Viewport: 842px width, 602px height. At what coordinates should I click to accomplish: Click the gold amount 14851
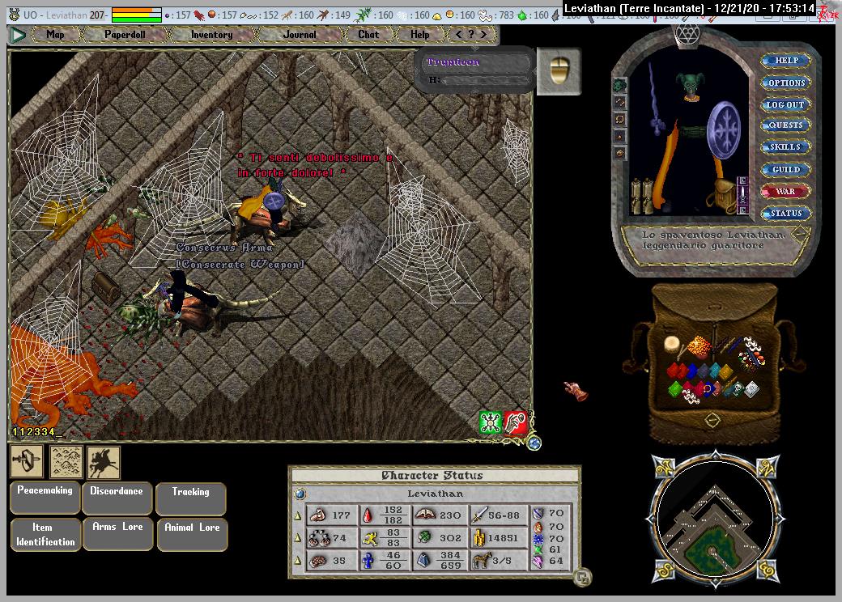click(503, 538)
